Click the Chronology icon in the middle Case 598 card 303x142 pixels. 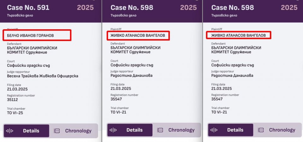pyautogui.click(x=160, y=130)
